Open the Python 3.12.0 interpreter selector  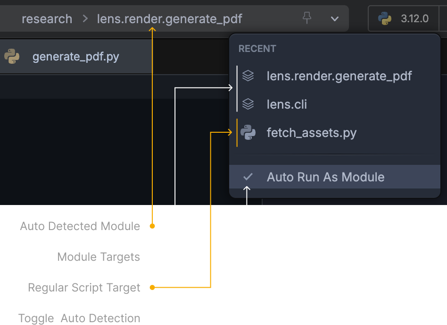406,18
